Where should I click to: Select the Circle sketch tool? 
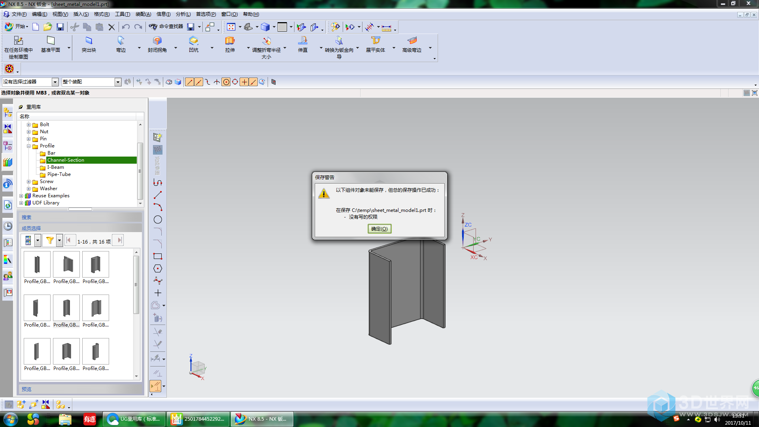point(158,220)
